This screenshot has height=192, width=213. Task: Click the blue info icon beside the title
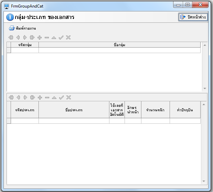pos(10,17)
